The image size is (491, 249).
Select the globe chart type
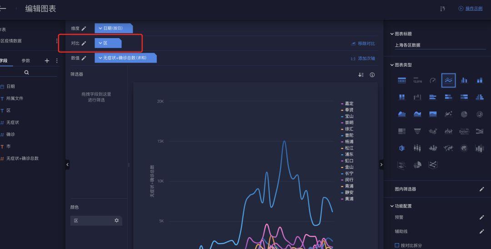(x=464, y=148)
